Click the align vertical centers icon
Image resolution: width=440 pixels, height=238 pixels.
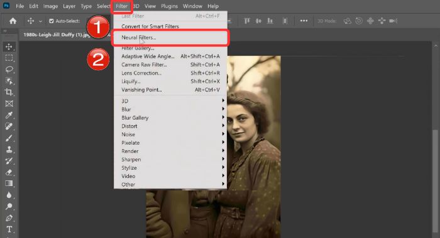coord(258,21)
